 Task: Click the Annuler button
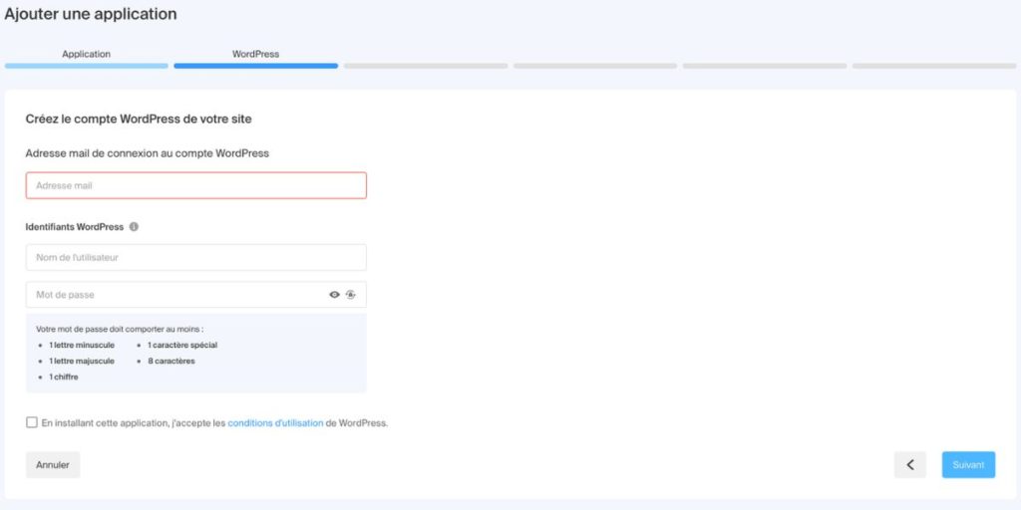(53, 465)
